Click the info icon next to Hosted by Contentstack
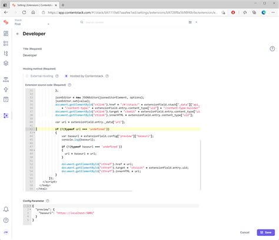The width and height of the screenshot is (279, 240). (107, 76)
